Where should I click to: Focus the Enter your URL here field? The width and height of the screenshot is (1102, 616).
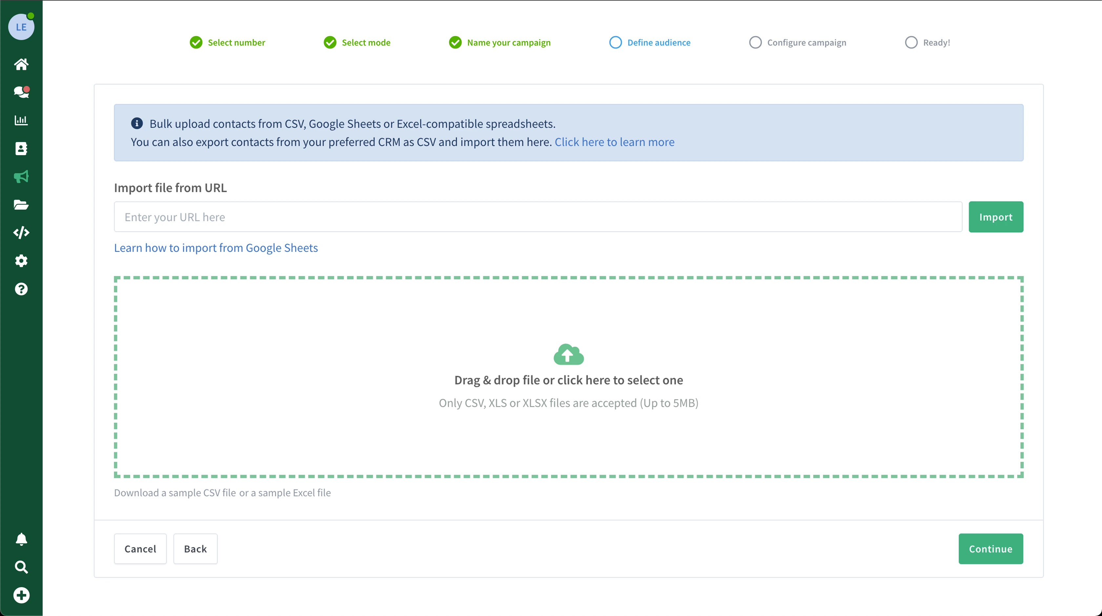[x=538, y=217]
